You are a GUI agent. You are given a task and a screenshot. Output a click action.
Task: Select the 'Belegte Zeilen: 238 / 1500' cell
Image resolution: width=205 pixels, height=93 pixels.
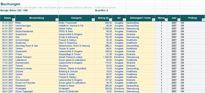click(29, 10)
